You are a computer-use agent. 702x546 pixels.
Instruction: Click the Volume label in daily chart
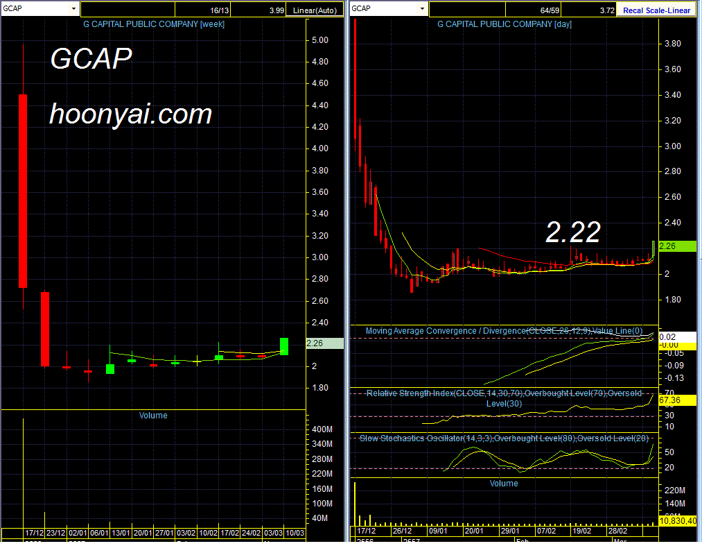click(504, 484)
